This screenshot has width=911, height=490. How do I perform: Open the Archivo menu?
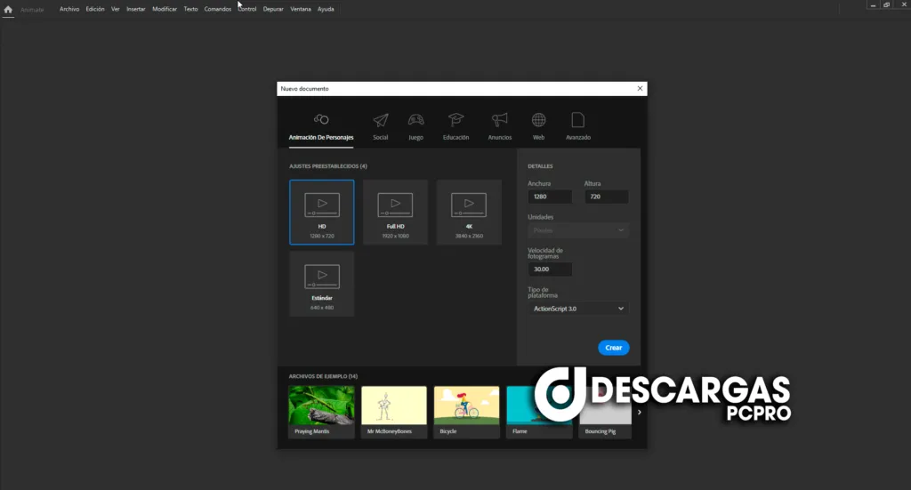(69, 9)
